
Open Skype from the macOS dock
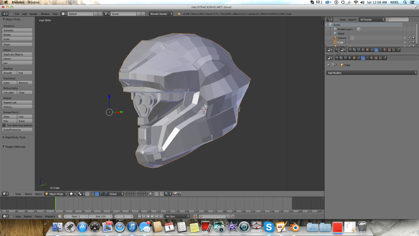[x=269, y=227]
